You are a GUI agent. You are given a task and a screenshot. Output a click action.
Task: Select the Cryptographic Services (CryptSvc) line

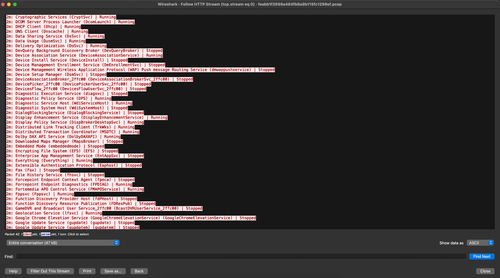point(61,17)
